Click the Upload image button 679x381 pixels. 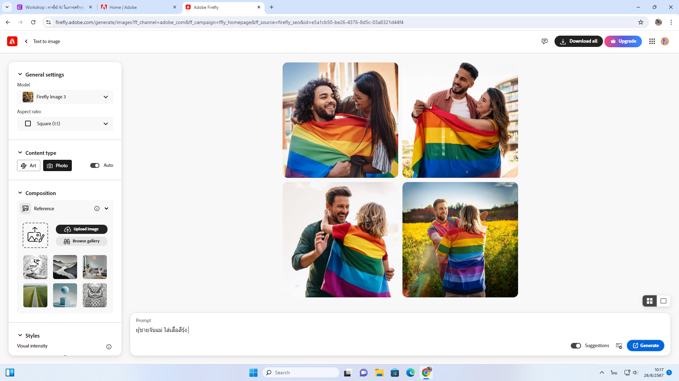pyautogui.click(x=81, y=229)
